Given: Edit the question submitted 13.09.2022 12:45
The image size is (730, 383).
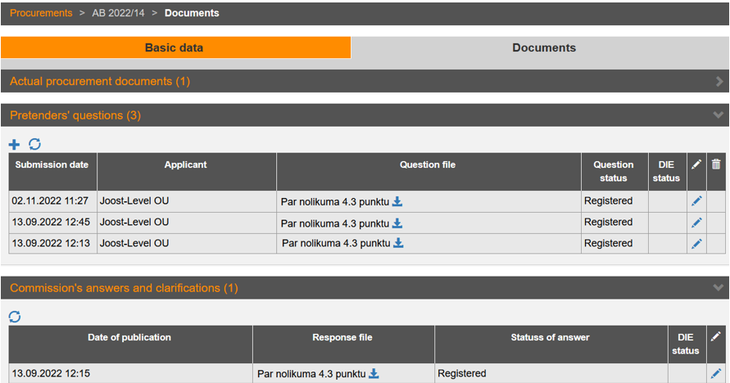Looking at the screenshot, I should 696,223.
